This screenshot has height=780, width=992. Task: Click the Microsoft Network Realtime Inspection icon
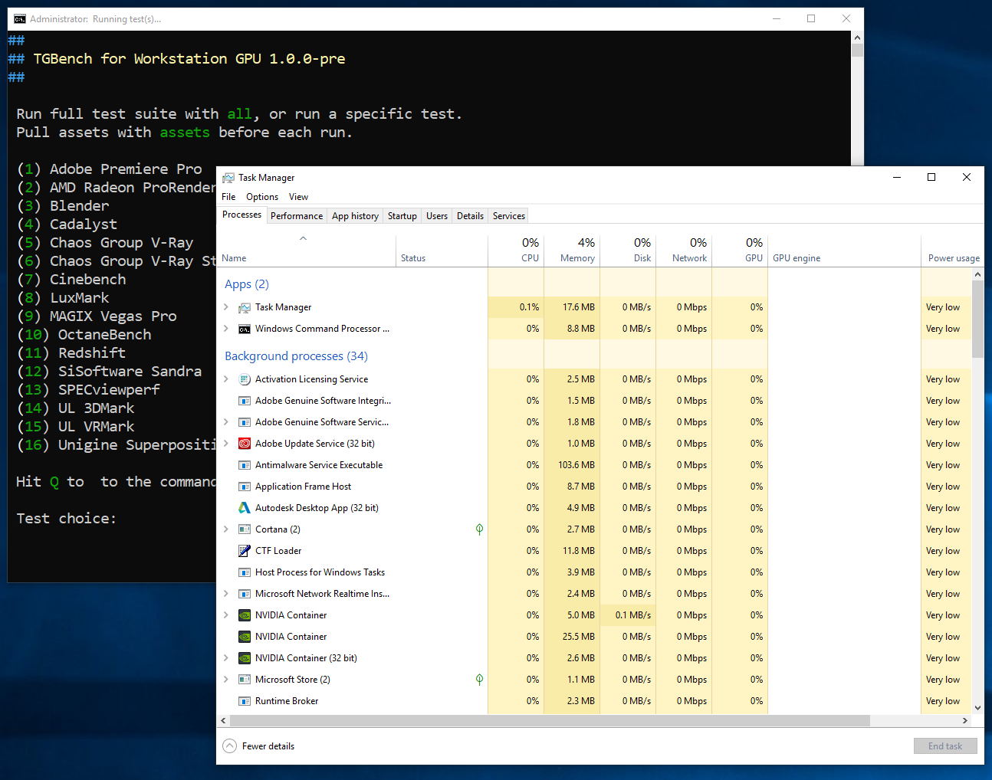pos(245,594)
